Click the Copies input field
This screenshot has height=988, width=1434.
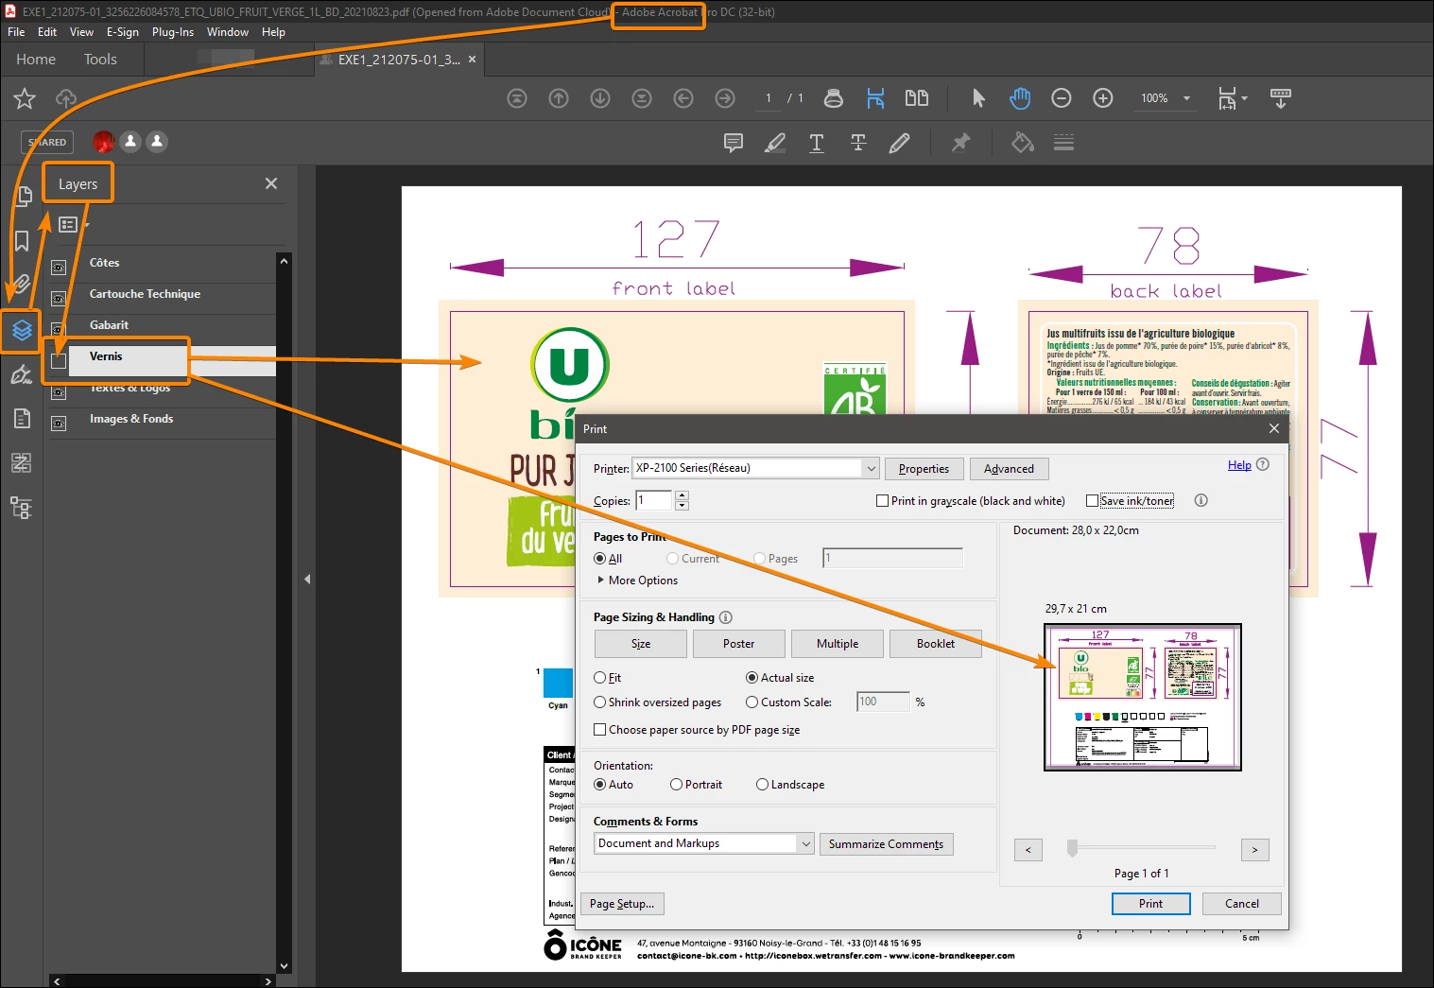654,500
